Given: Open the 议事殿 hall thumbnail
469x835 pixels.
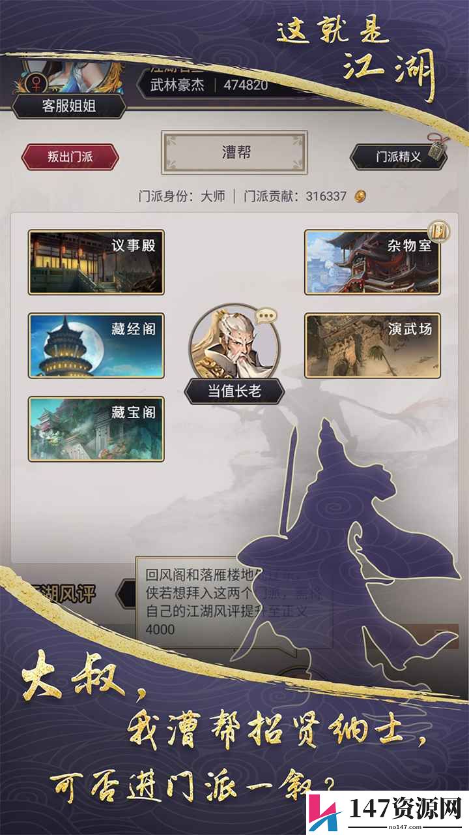Looking at the screenshot, I should 96,262.
